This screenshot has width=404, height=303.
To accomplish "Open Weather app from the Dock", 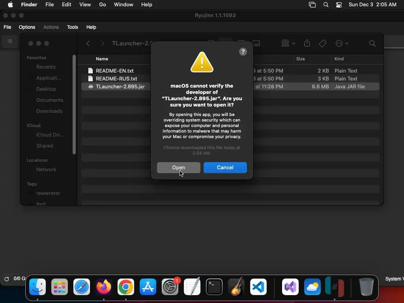I will (312, 287).
